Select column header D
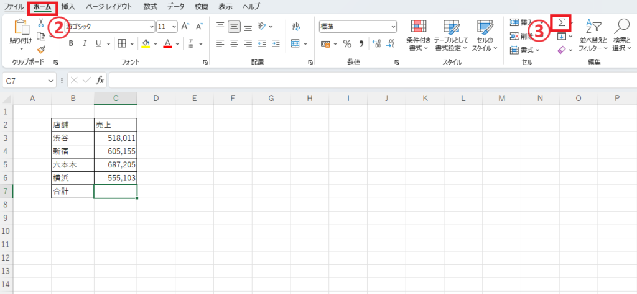 click(x=156, y=98)
